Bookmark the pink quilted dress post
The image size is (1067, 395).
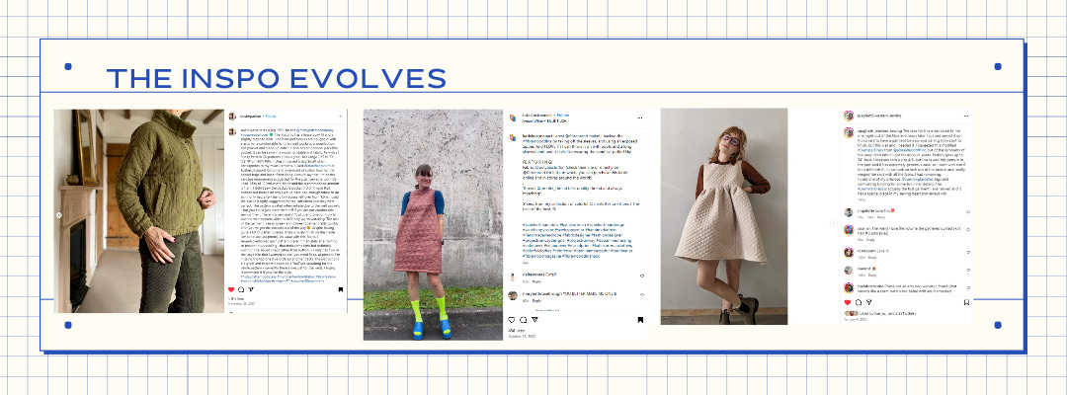point(640,320)
